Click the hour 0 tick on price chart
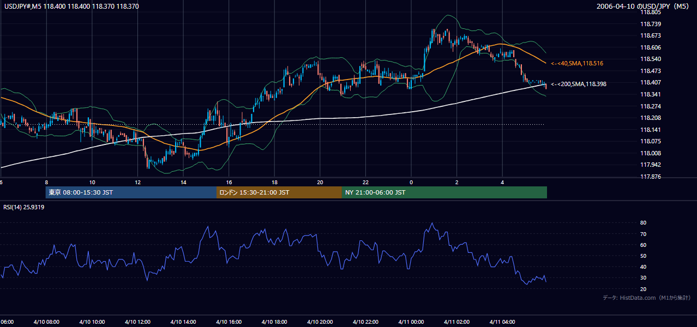Viewport: 697px width, 327px height. (411, 183)
